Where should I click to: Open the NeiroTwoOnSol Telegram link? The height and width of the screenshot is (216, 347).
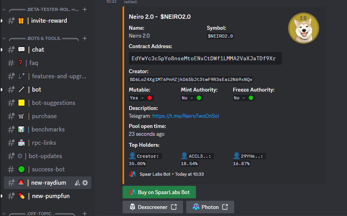(186, 116)
